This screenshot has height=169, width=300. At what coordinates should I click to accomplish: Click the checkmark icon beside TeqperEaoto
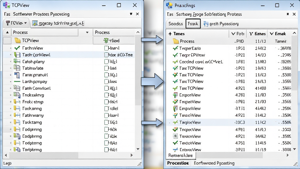[x=175, y=48]
